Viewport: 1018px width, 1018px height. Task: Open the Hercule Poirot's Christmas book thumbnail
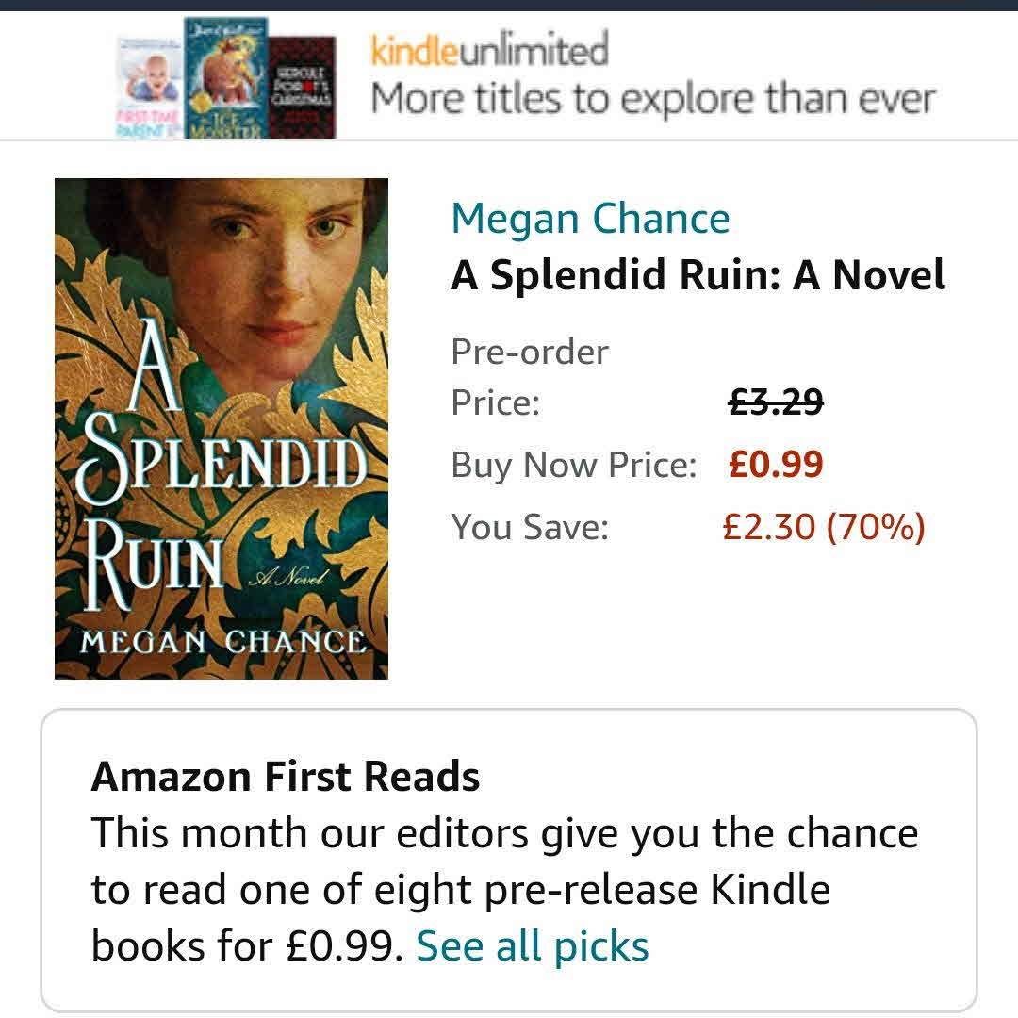[x=303, y=87]
